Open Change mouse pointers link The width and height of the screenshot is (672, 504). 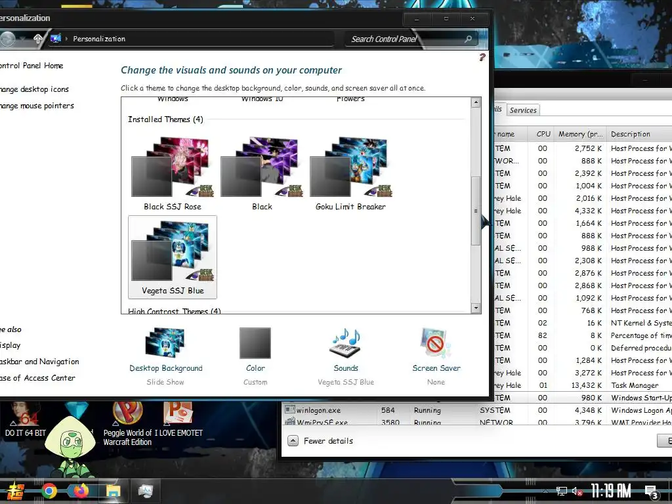pos(37,106)
